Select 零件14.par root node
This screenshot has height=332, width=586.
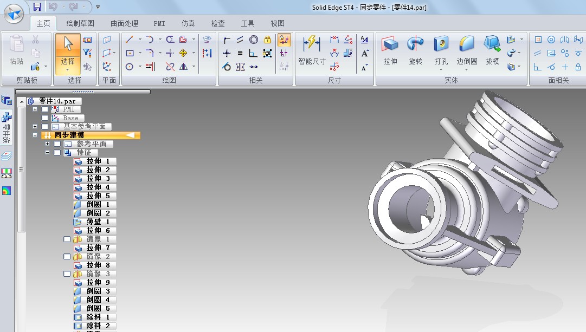[55, 101]
